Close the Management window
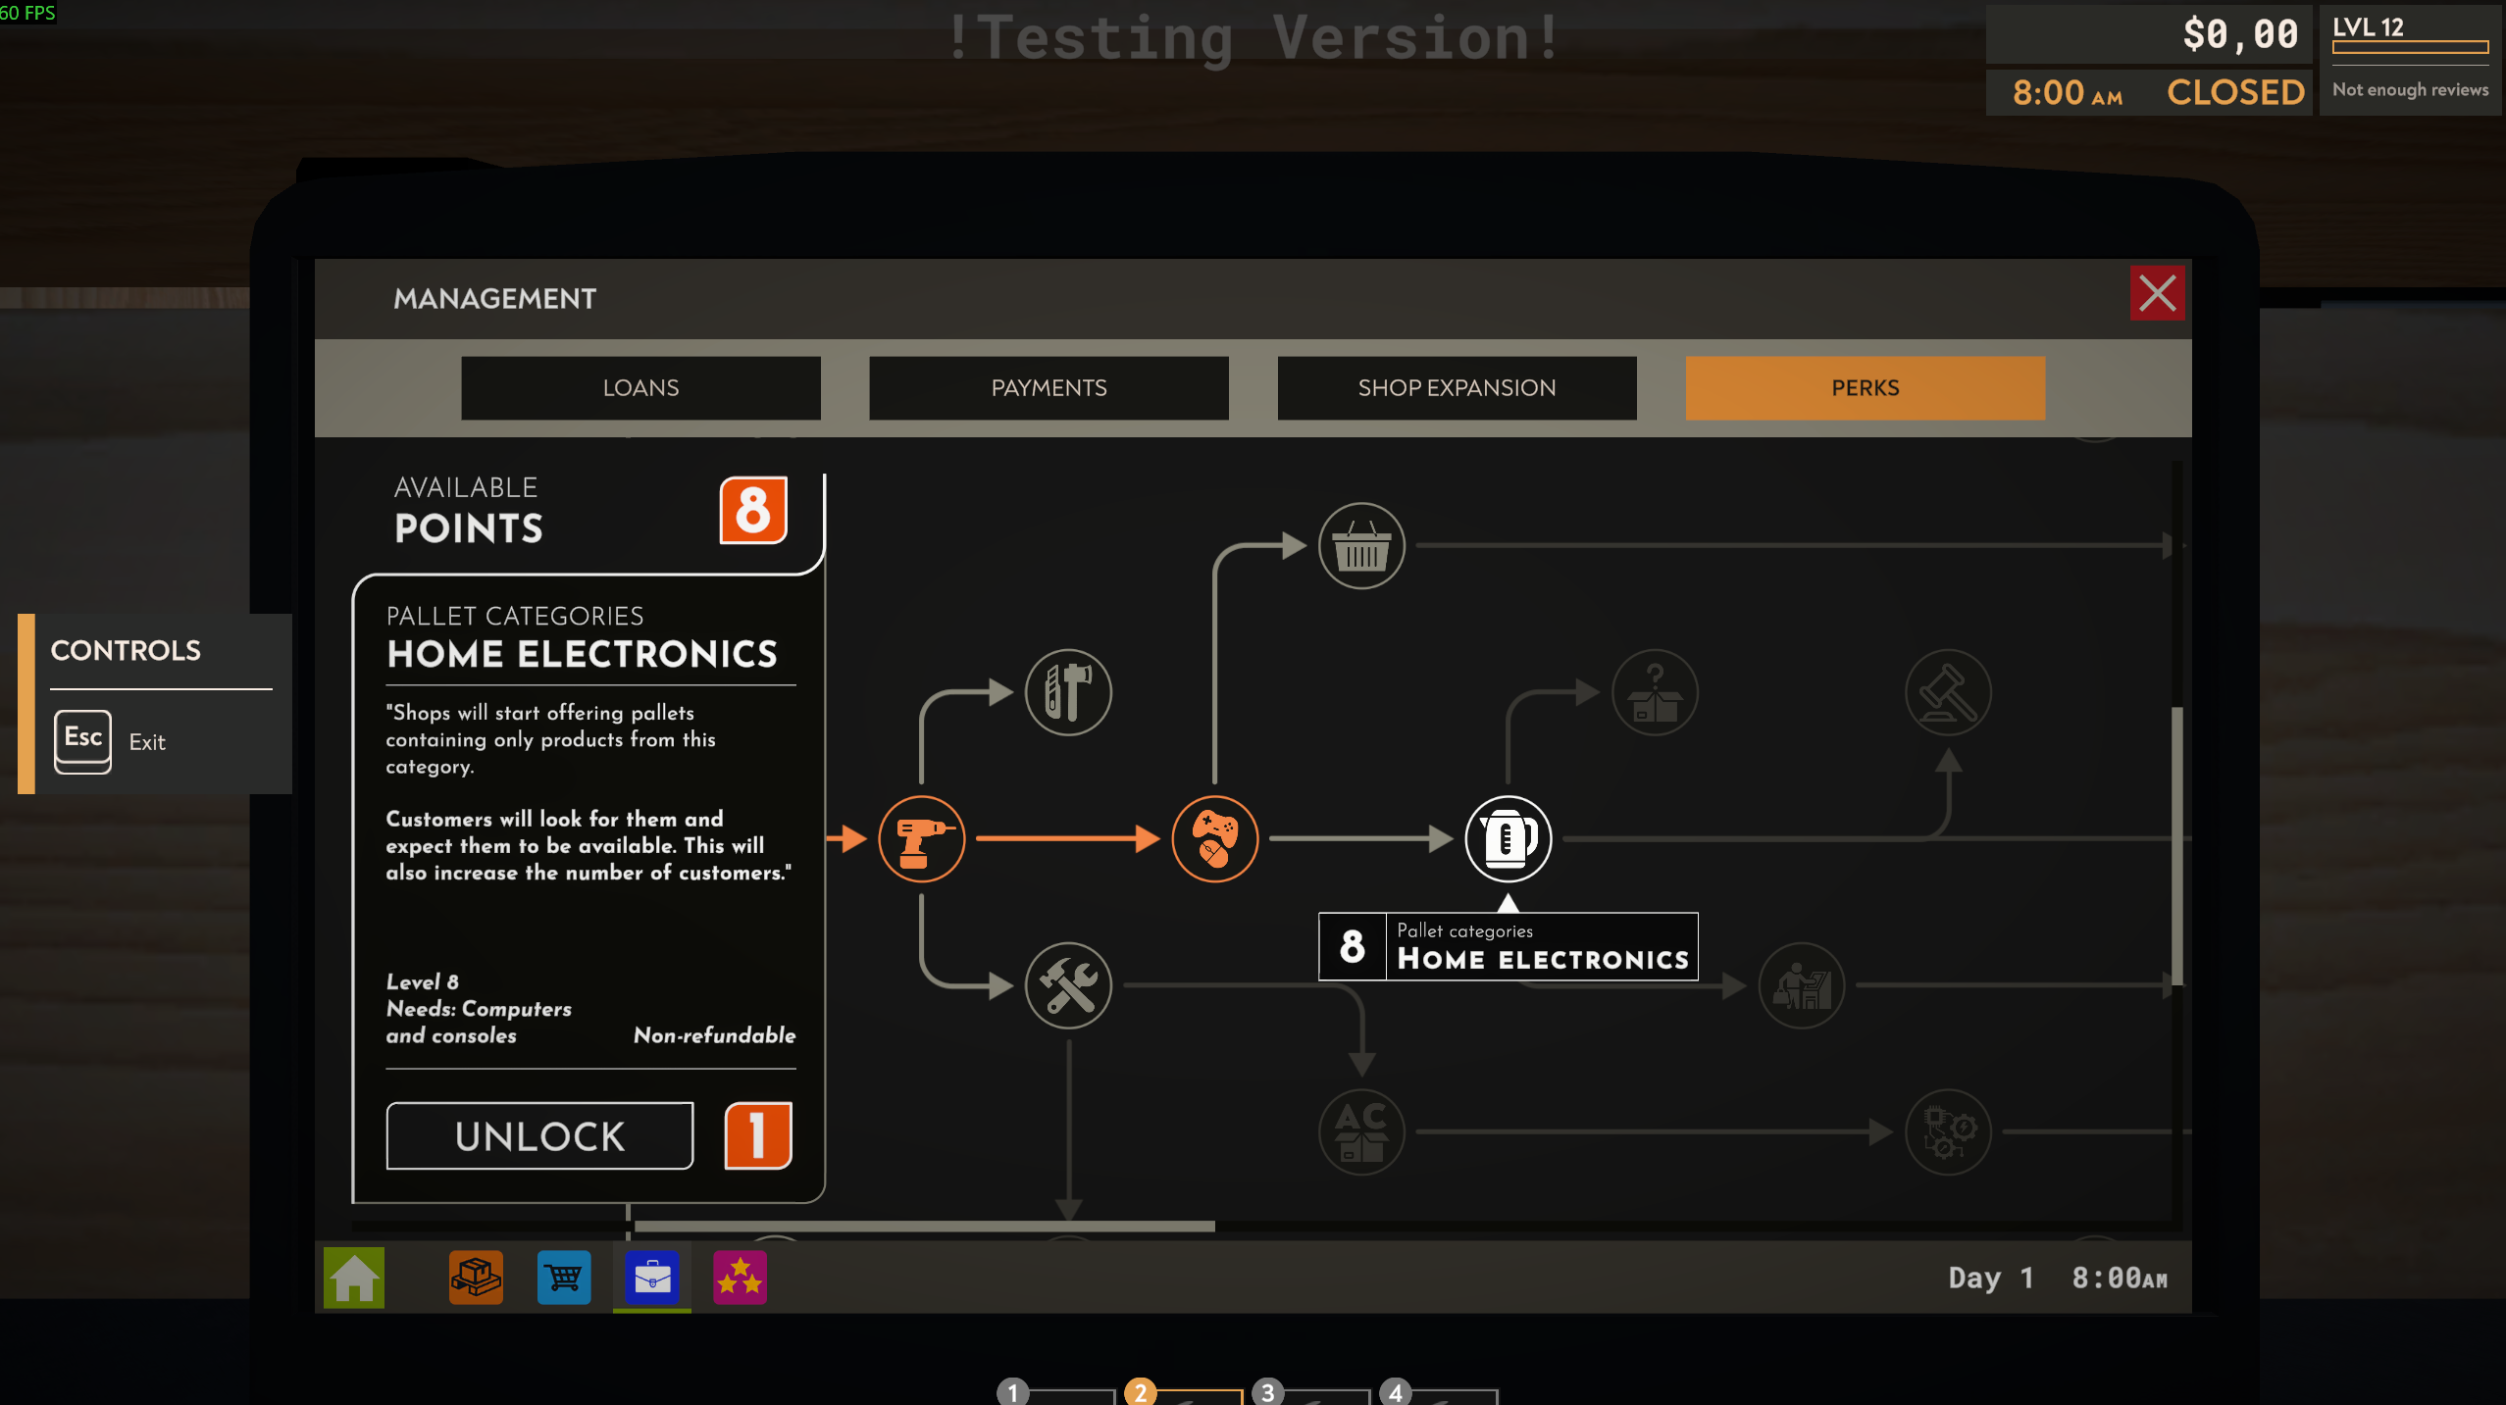Viewport: 2506px width, 1405px height. point(2157,293)
